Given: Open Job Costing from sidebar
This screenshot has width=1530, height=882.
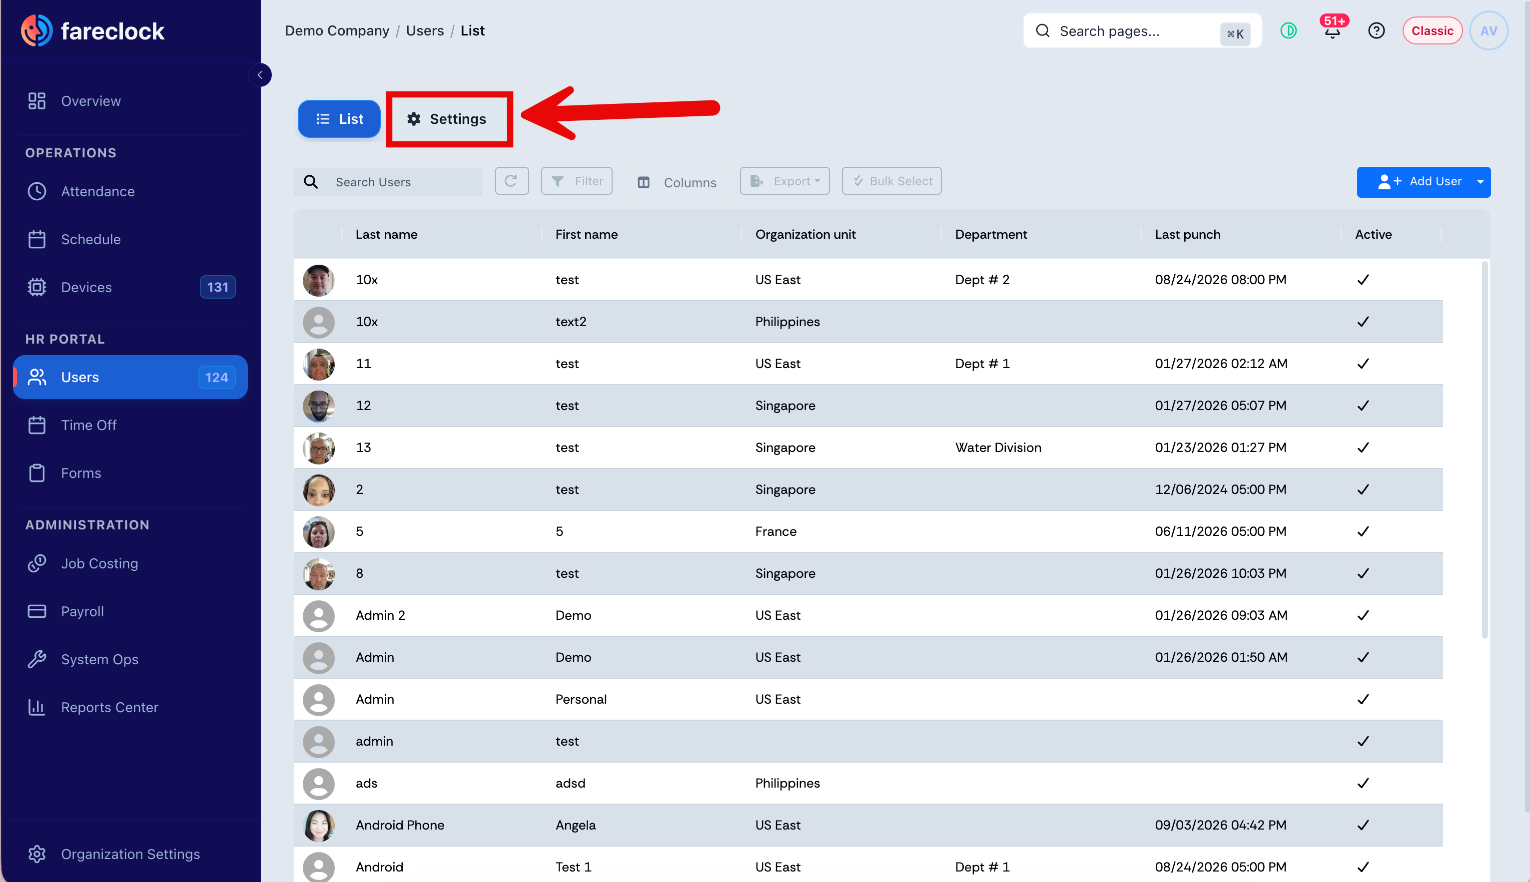Looking at the screenshot, I should 130,563.
